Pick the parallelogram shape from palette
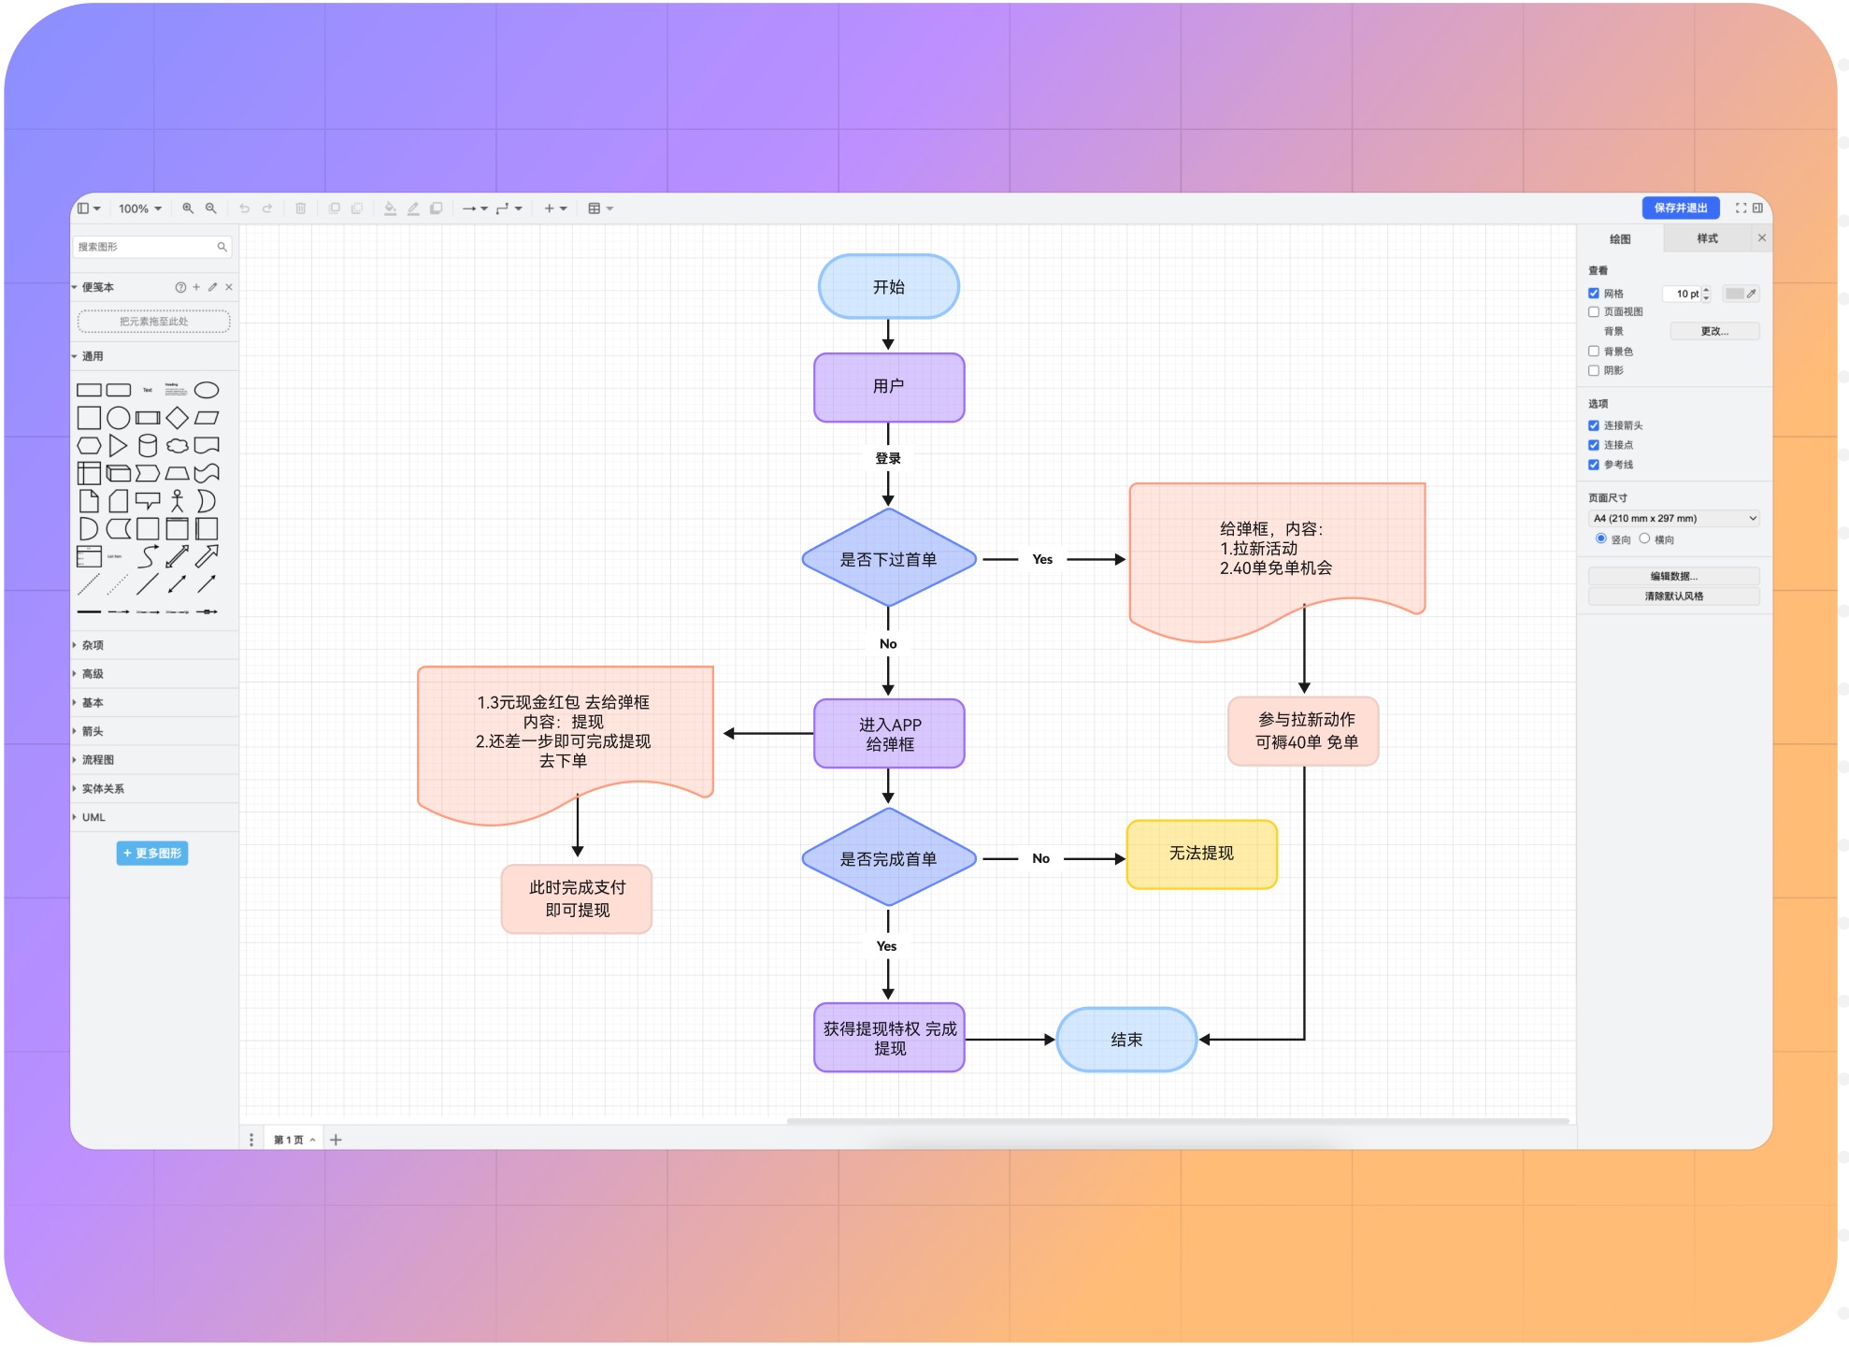The height and width of the screenshot is (1350, 1849). coord(207,418)
